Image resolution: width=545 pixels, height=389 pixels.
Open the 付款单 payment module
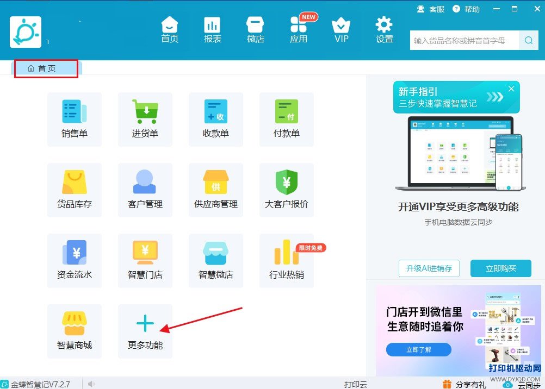point(287,119)
